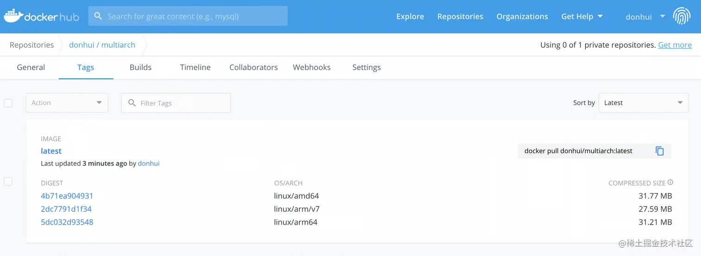Open digest 5dc032d93548
The height and width of the screenshot is (256, 701).
[x=67, y=222]
